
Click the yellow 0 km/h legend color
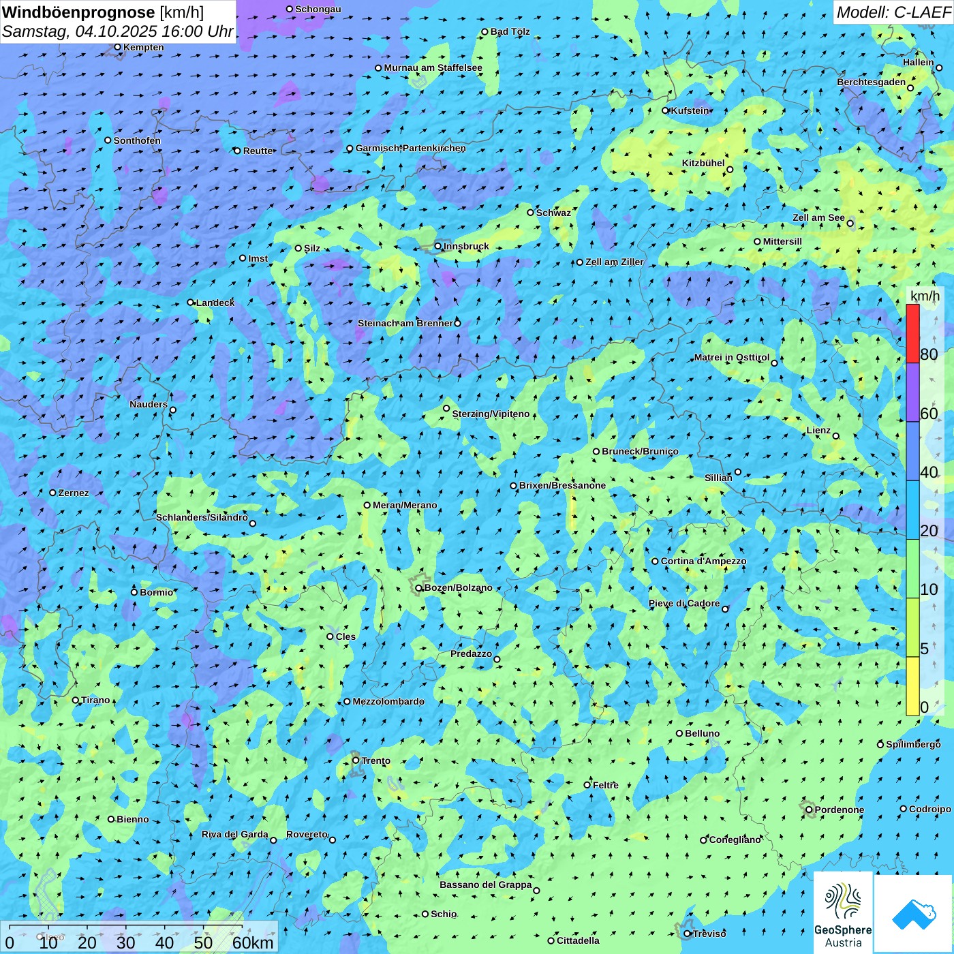(912, 686)
